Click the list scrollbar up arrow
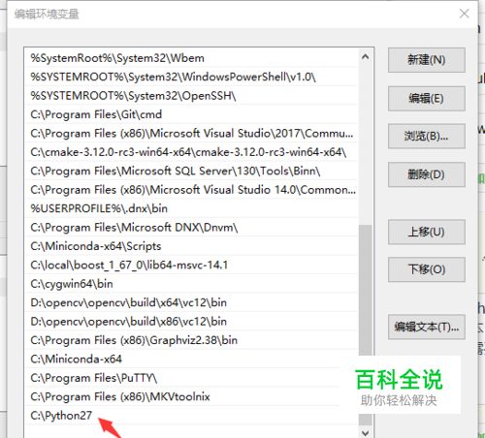Viewport: 485px width, 438px height. click(366, 57)
